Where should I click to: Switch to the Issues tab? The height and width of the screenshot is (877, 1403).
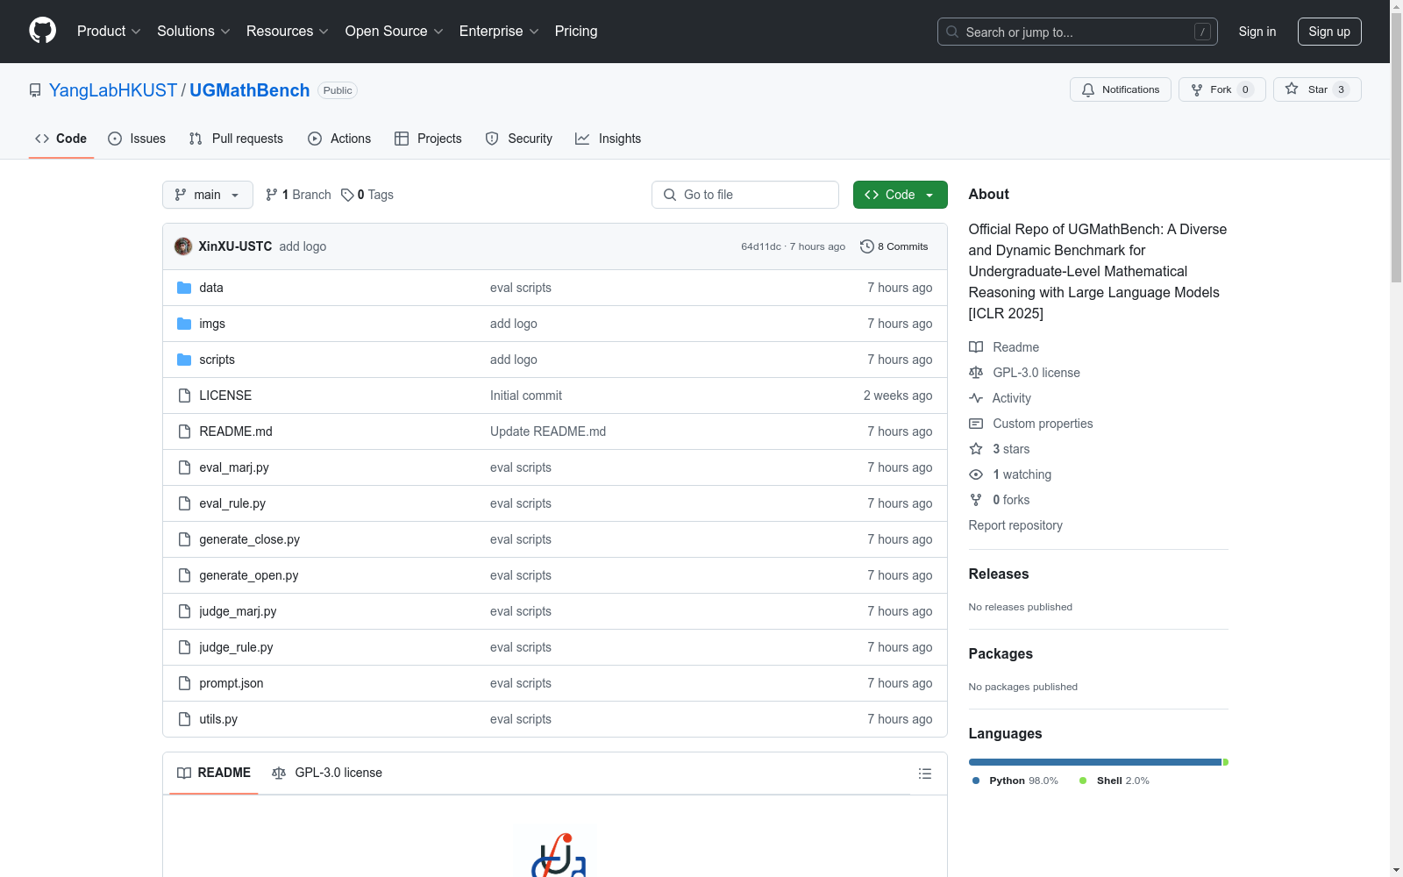point(137,139)
